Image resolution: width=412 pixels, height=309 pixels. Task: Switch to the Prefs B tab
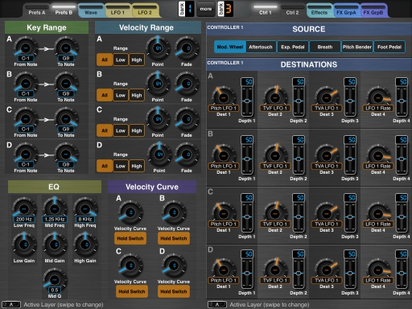click(64, 10)
